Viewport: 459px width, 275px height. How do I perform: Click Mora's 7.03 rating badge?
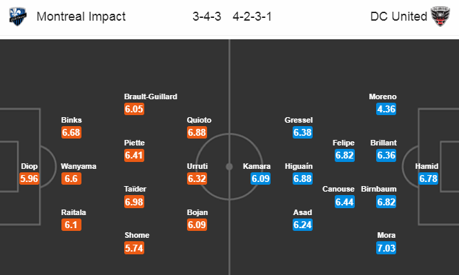tap(386, 248)
